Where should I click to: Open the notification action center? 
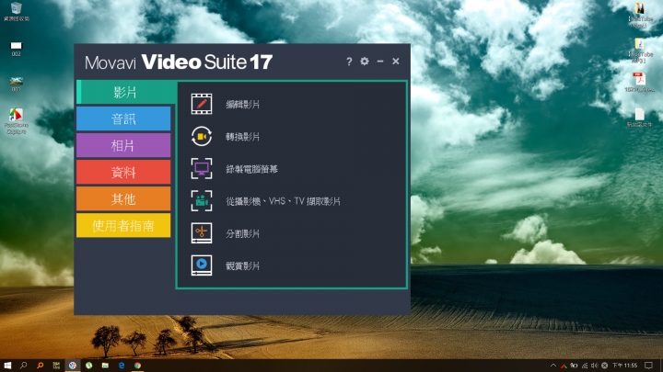pyautogui.click(x=648, y=366)
